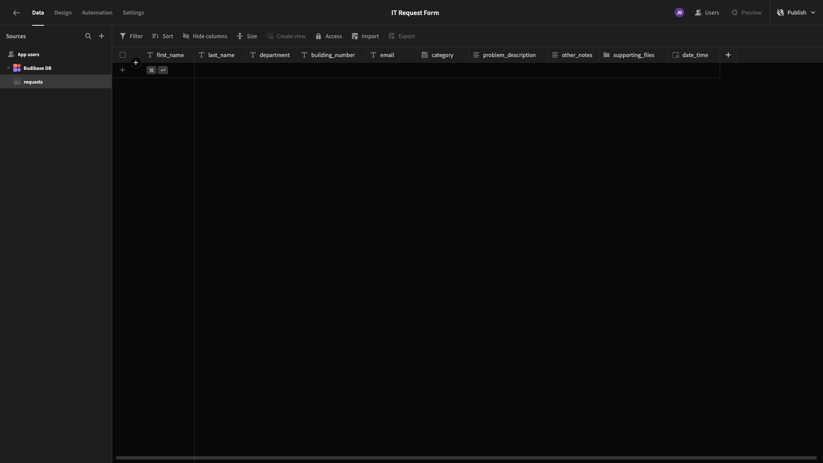This screenshot has height=463, width=823.
Task: Open Hide columns options
Action: [205, 36]
